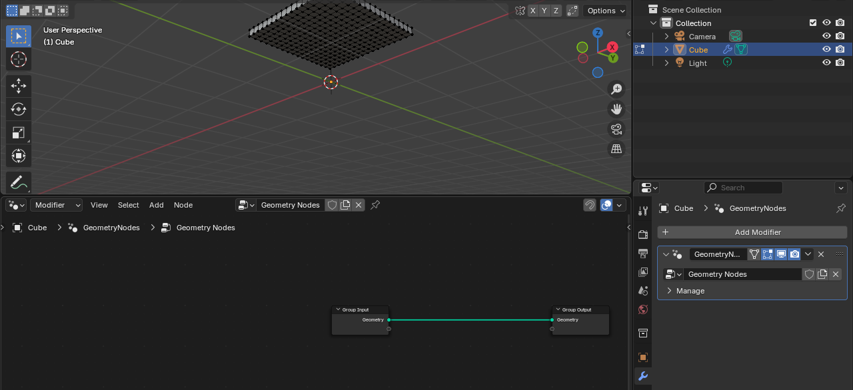Hide Cube in viewport via eye icon
This screenshot has height=390, width=853.
(x=826, y=49)
